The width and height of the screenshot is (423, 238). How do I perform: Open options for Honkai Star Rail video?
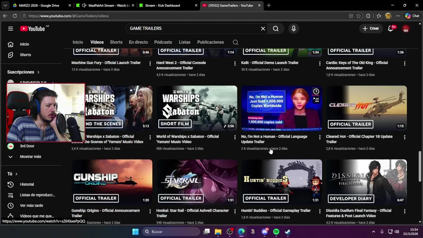pos(235,211)
